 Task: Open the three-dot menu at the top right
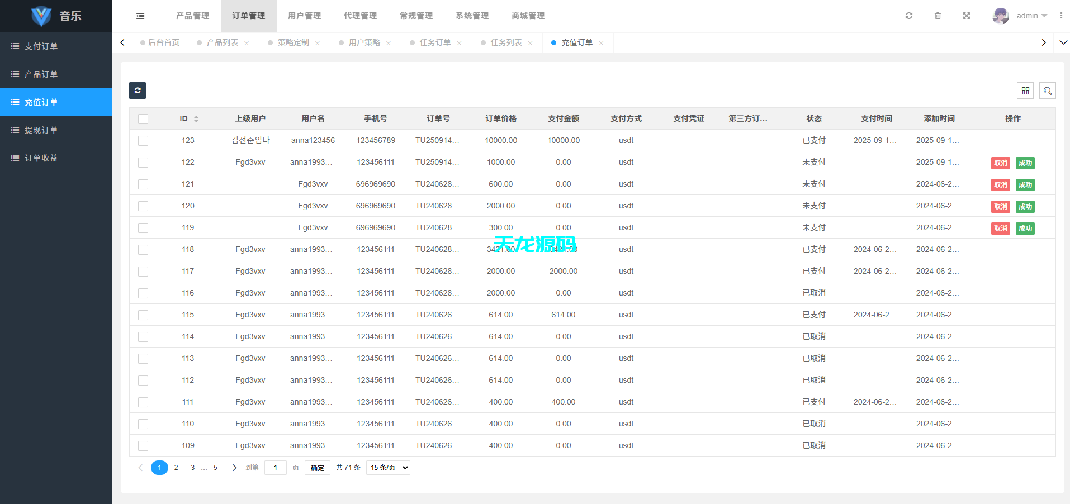pyautogui.click(x=1062, y=16)
